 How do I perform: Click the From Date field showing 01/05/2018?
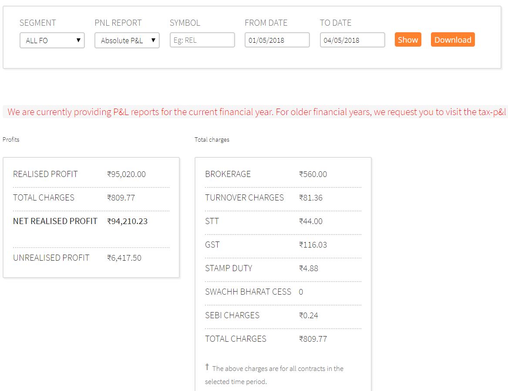point(277,40)
